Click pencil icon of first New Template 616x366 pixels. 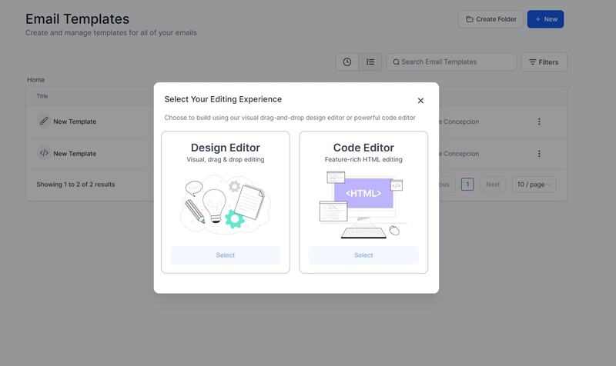44,121
